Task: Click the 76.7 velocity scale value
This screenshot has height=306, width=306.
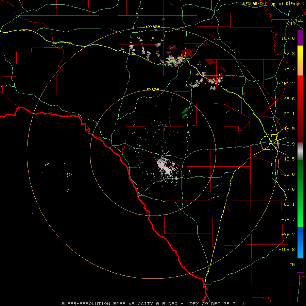Action: [x=289, y=68]
